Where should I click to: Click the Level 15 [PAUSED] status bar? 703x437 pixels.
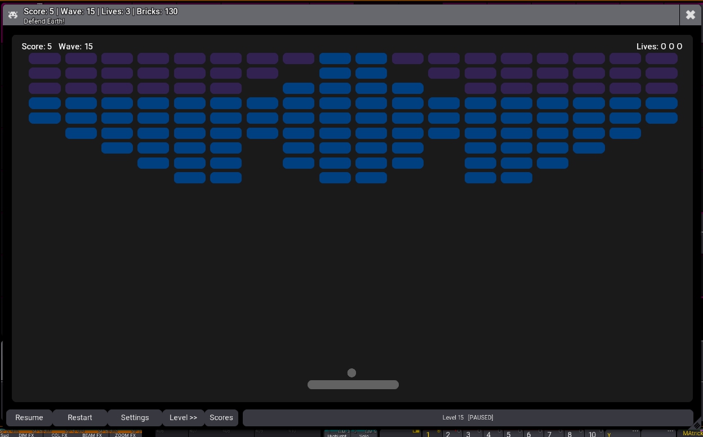pos(468,417)
